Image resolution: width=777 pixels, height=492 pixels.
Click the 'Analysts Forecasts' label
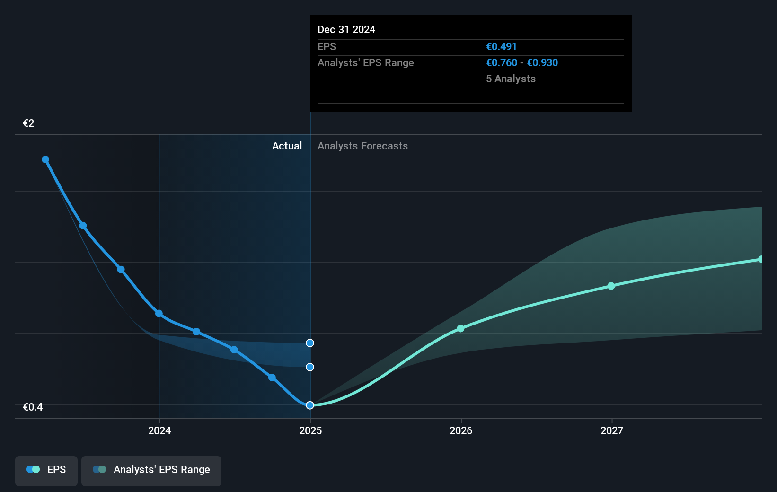pyautogui.click(x=362, y=146)
